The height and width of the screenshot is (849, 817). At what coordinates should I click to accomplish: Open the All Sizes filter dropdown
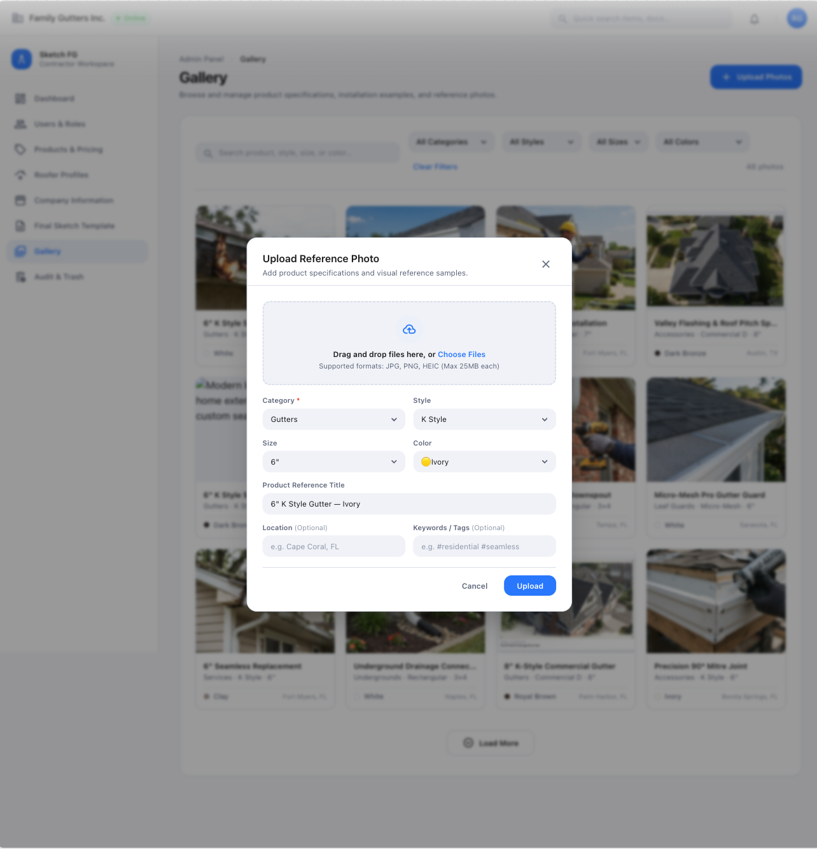point(618,142)
